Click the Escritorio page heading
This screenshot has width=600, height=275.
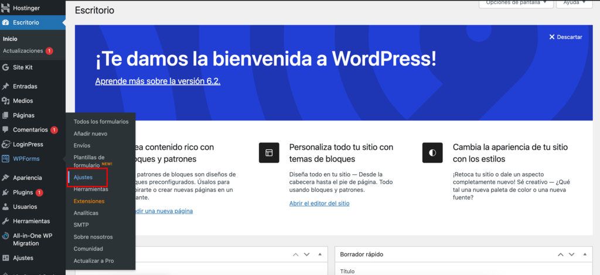coord(94,11)
